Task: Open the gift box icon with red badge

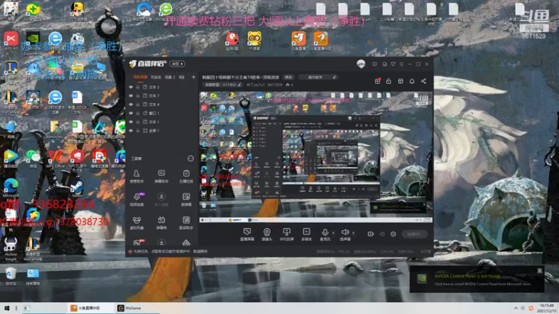Action: pyautogui.click(x=377, y=81)
